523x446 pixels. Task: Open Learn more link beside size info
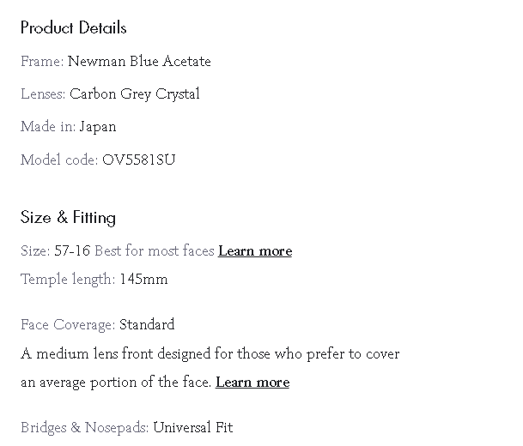[255, 251]
